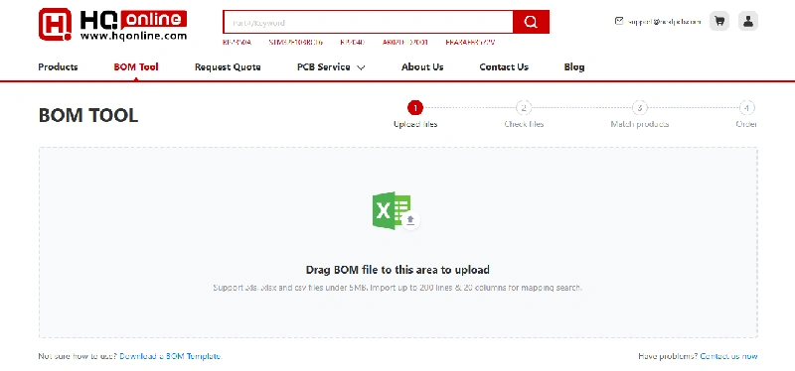Expand the PCB Service dropdown chevron
Viewport: 795px width, 371px height.
pos(361,67)
